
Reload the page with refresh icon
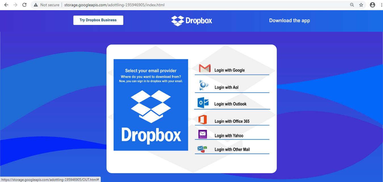(x=24, y=5)
